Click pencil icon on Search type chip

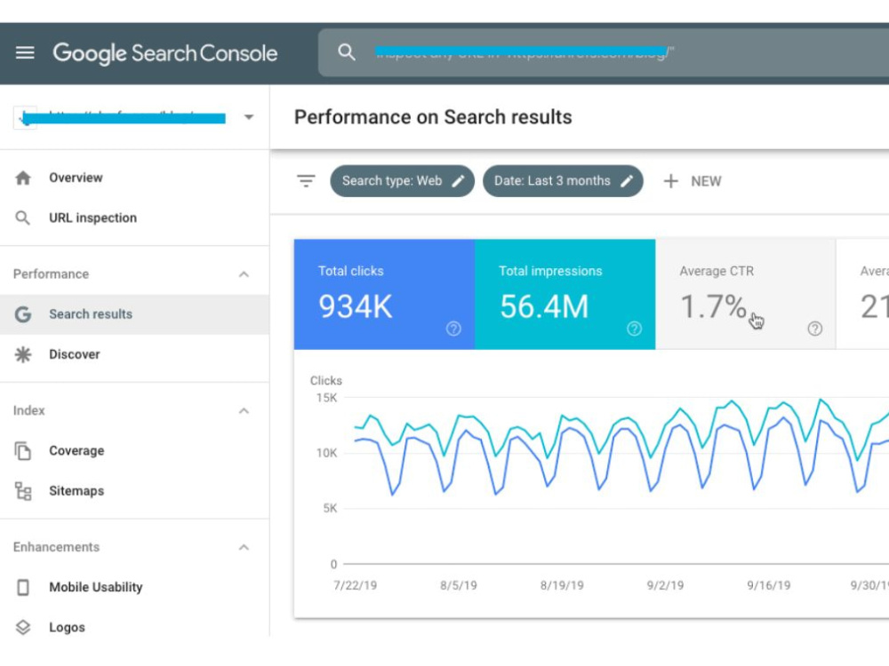pyautogui.click(x=458, y=181)
